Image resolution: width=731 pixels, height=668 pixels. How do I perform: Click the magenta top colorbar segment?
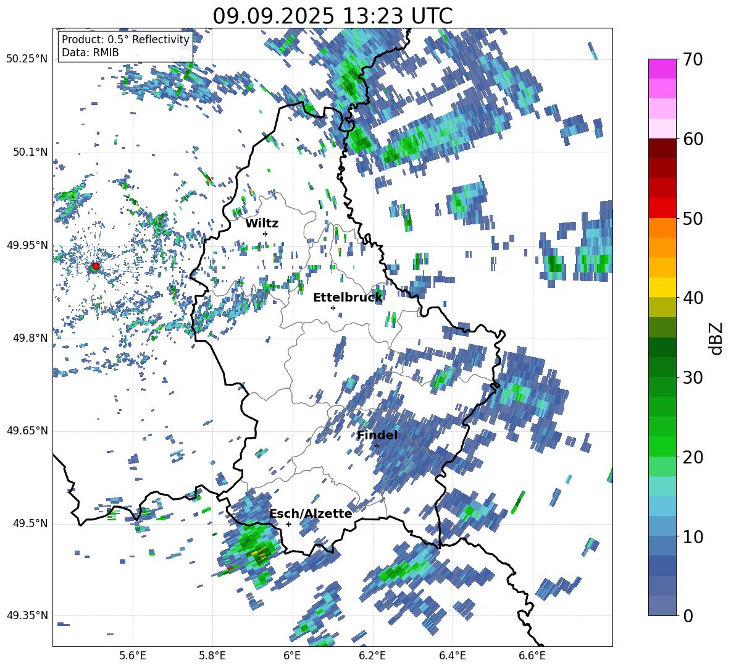662,69
